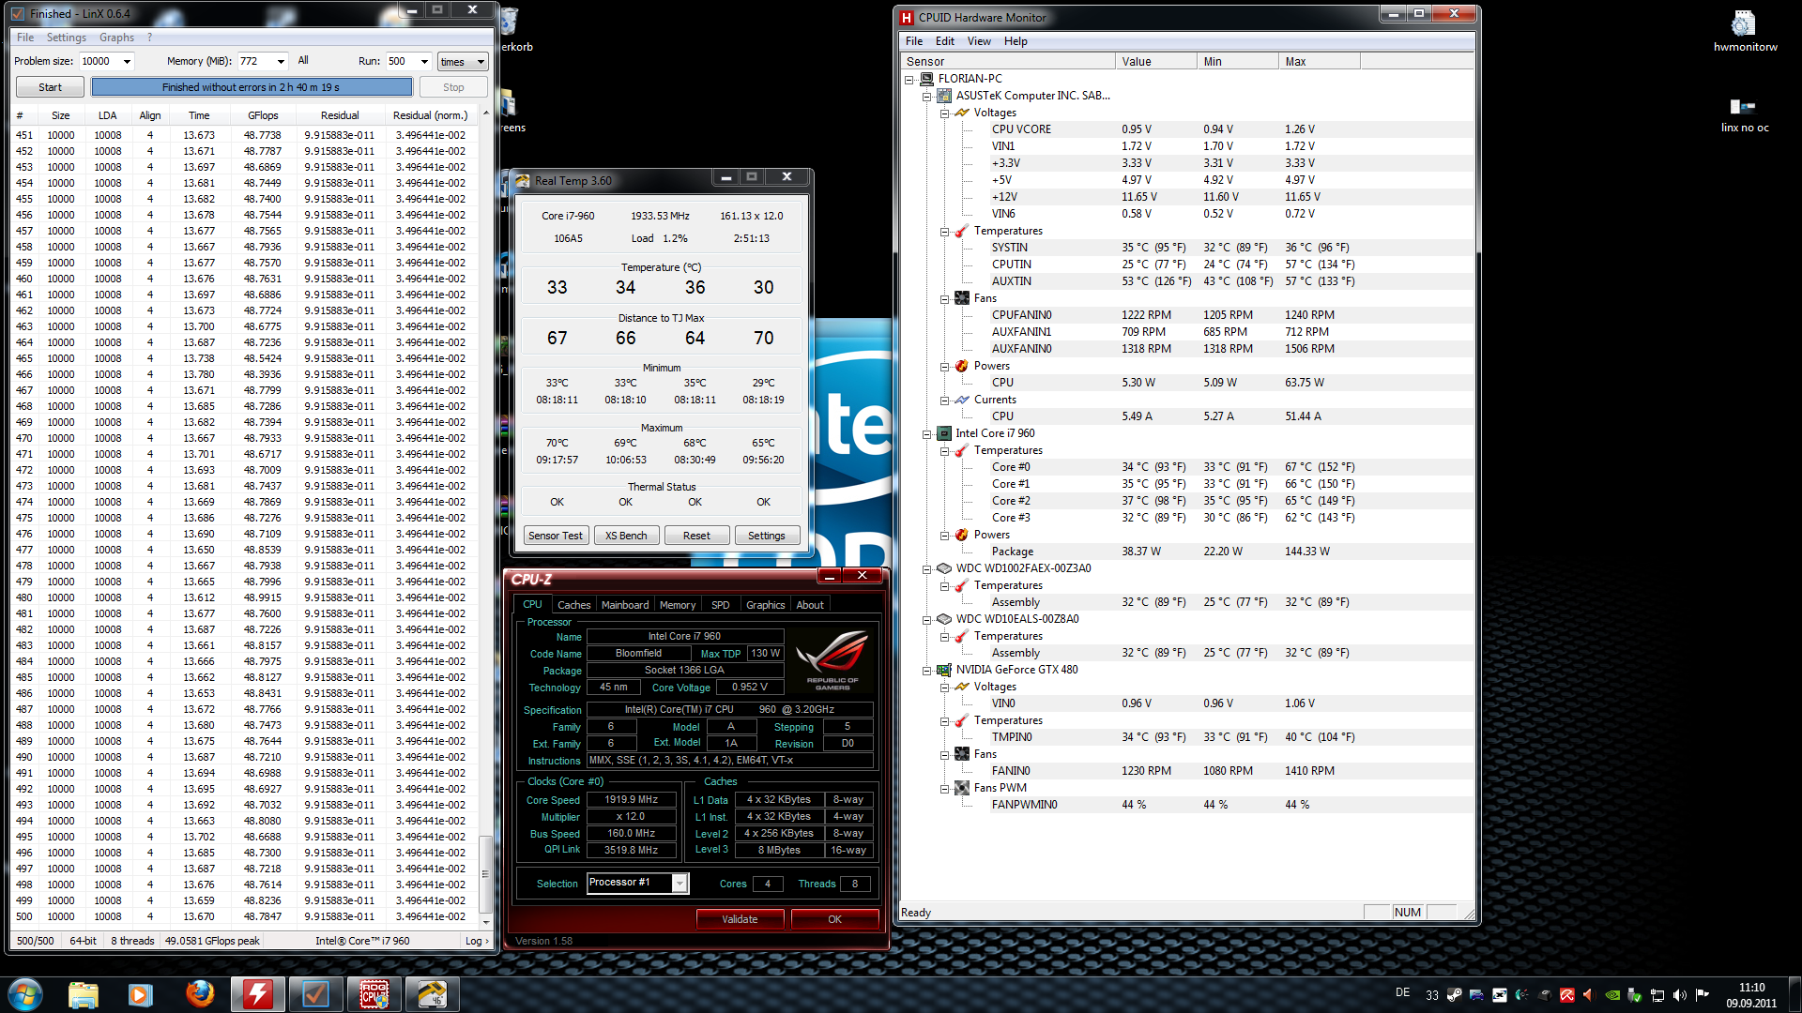Click the XS Bench button
Image resolution: width=1802 pixels, height=1013 pixels.
pyautogui.click(x=626, y=536)
